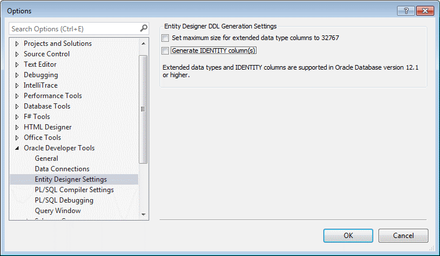Close the Options dialog with X
The width and height of the screenshot is (440, 256).
[425, 11]
